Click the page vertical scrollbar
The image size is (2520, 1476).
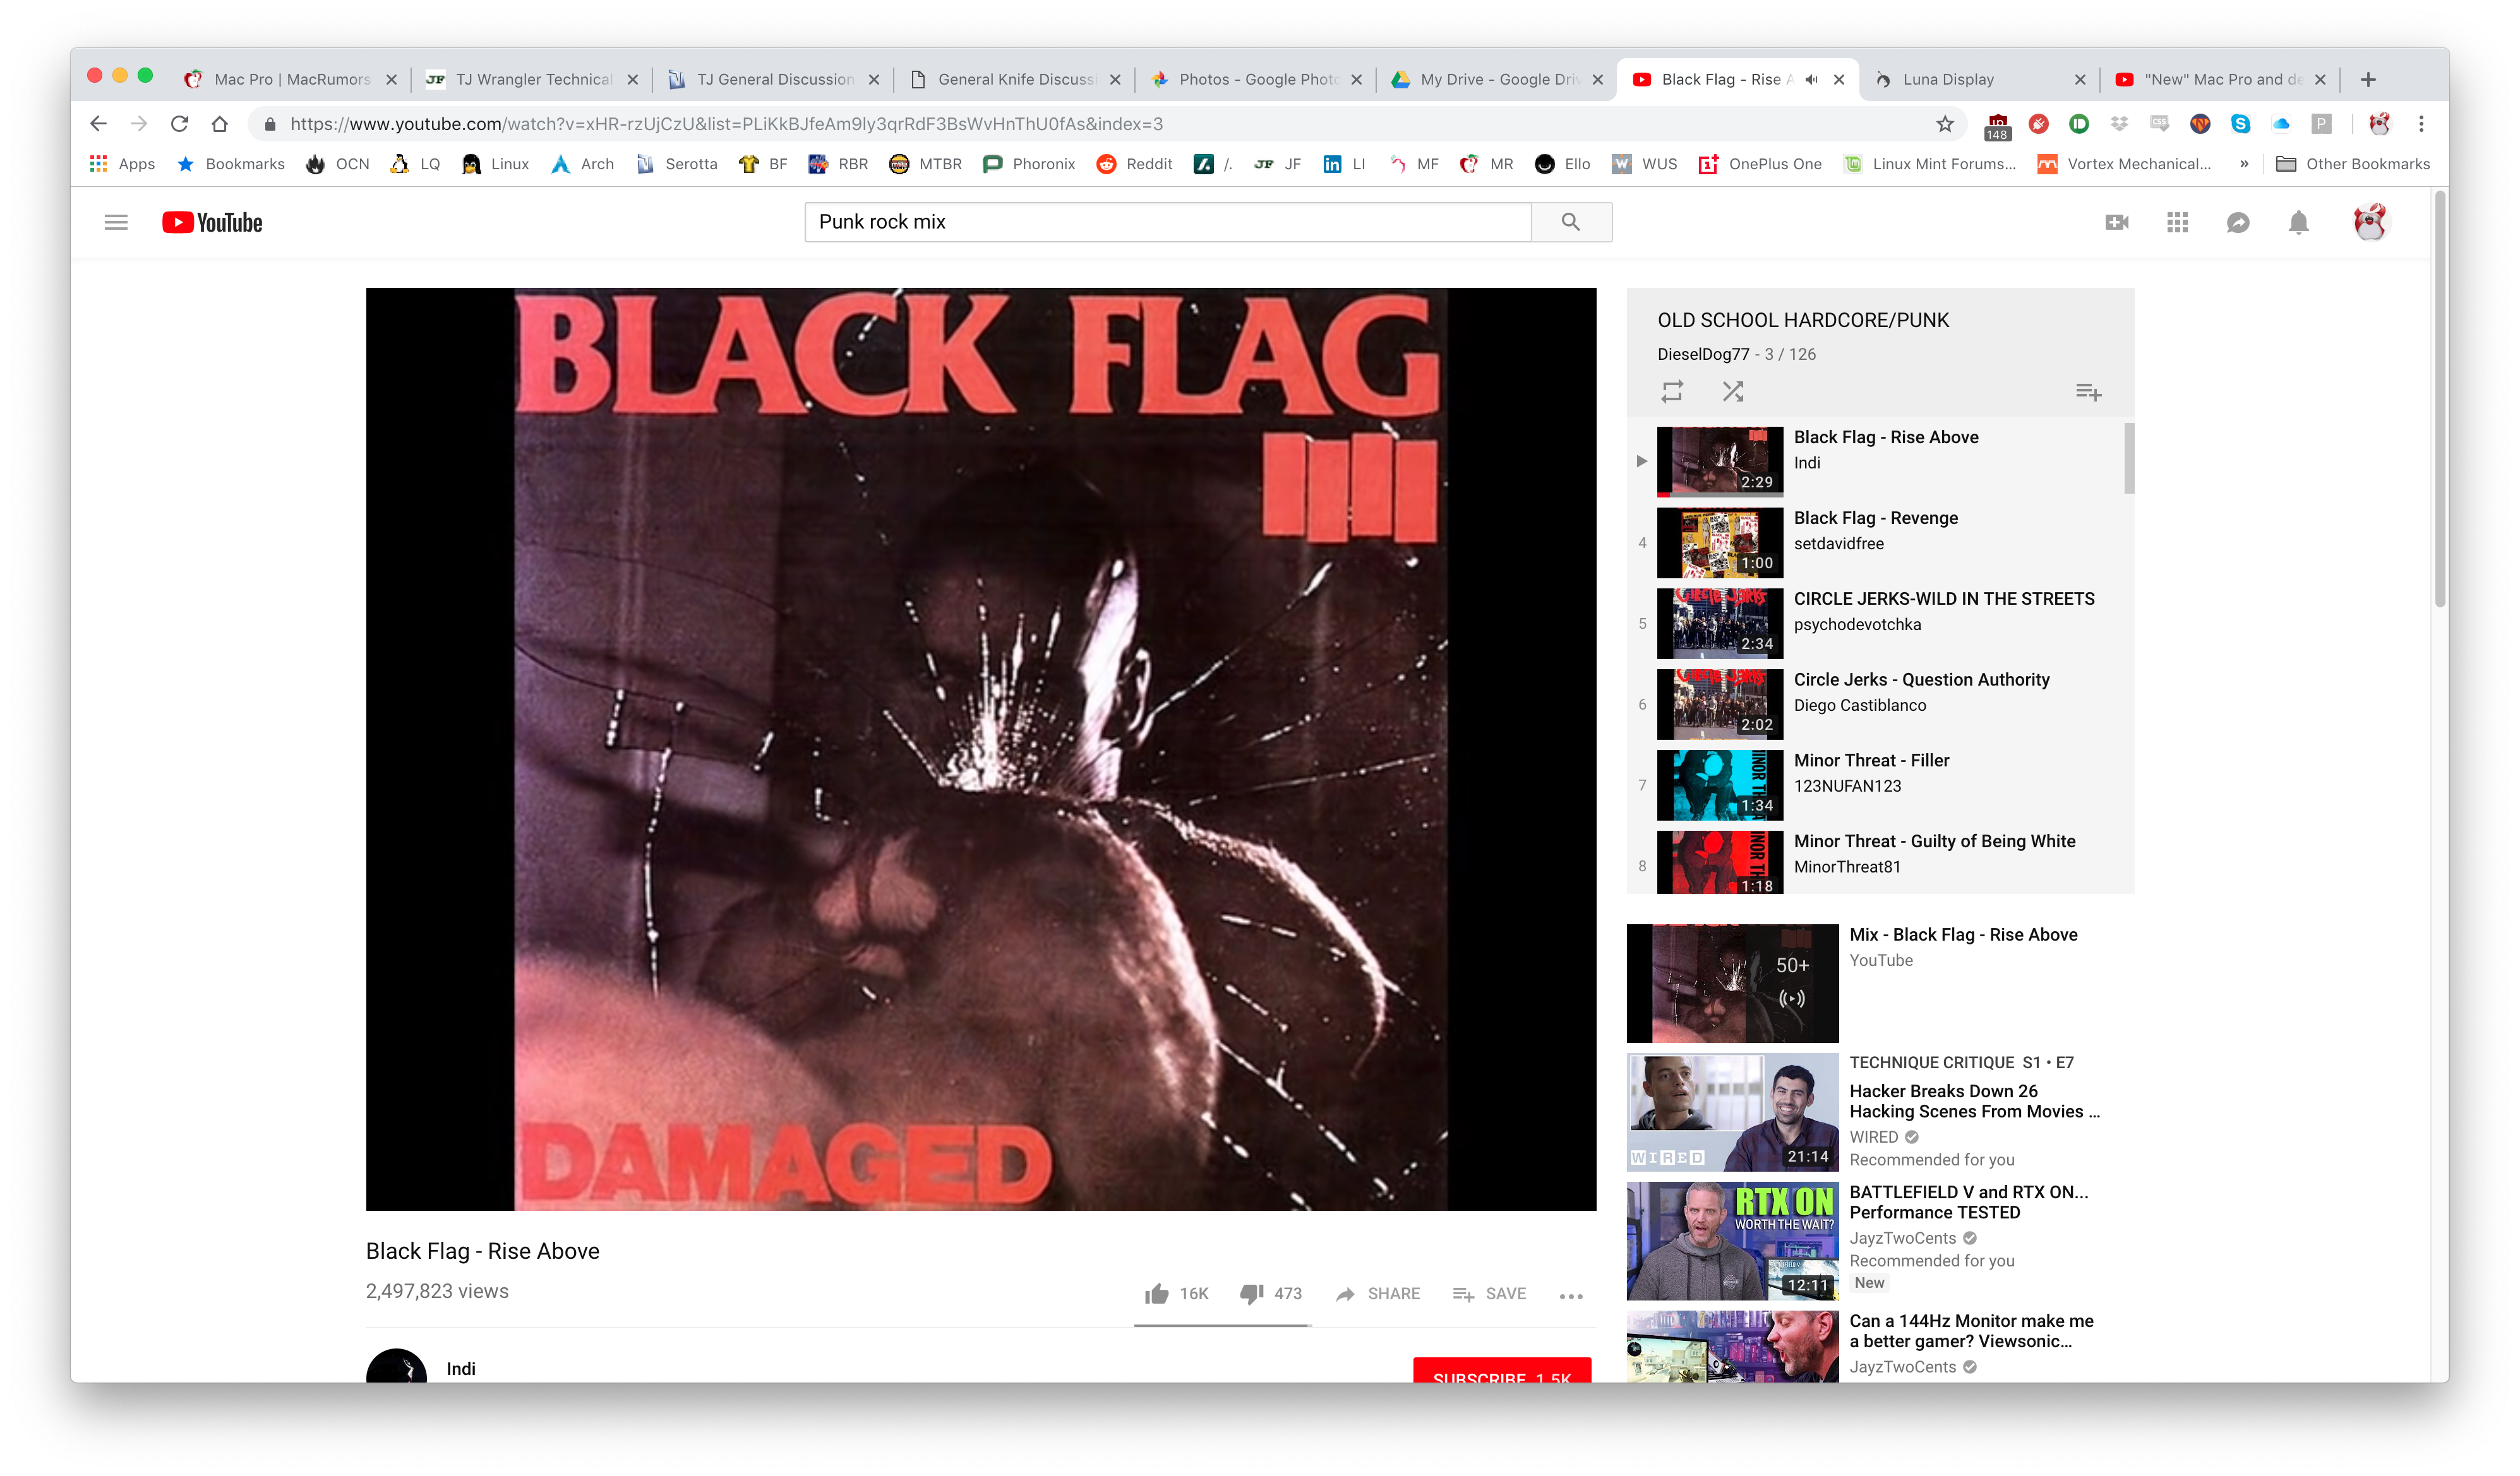(x=2439, y=400)
